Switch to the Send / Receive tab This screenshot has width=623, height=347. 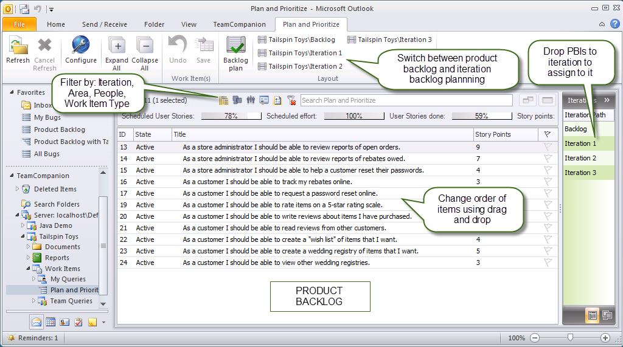click(x=105, y=24)
